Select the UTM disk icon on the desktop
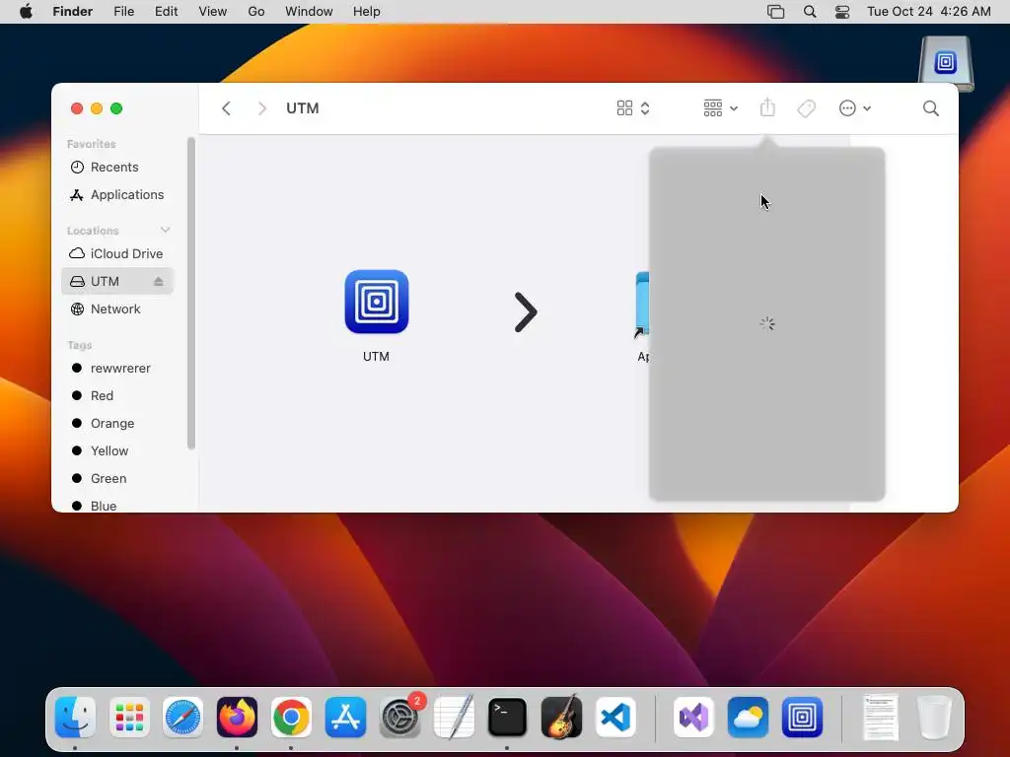 click(946, 64)
